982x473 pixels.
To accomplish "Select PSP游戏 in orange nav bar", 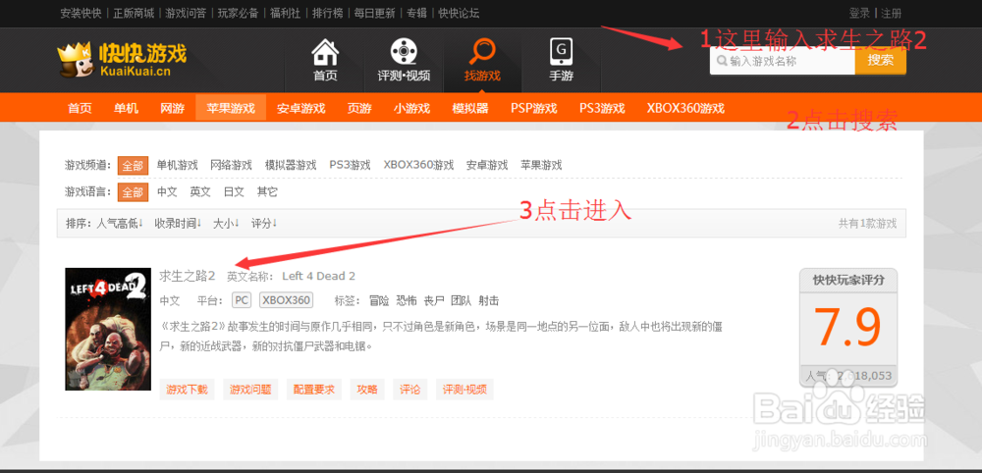I will pos(533,108).
